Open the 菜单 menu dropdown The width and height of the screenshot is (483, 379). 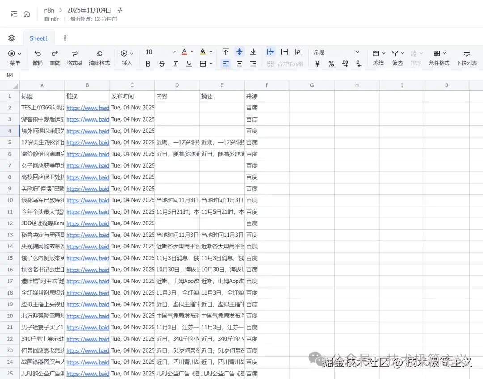point(14,58)
